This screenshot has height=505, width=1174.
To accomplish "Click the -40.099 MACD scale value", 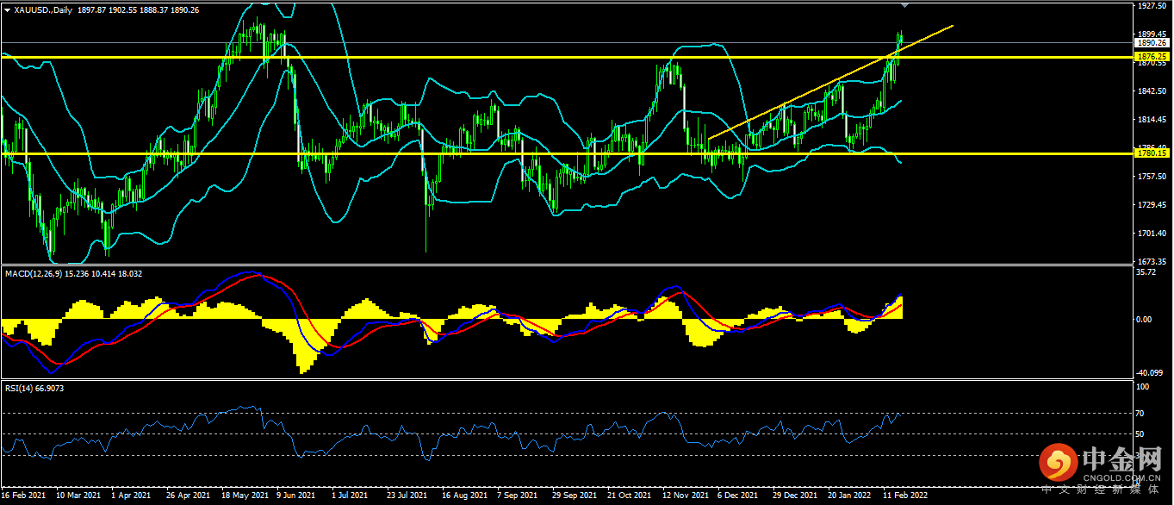I will (1149, 372).
